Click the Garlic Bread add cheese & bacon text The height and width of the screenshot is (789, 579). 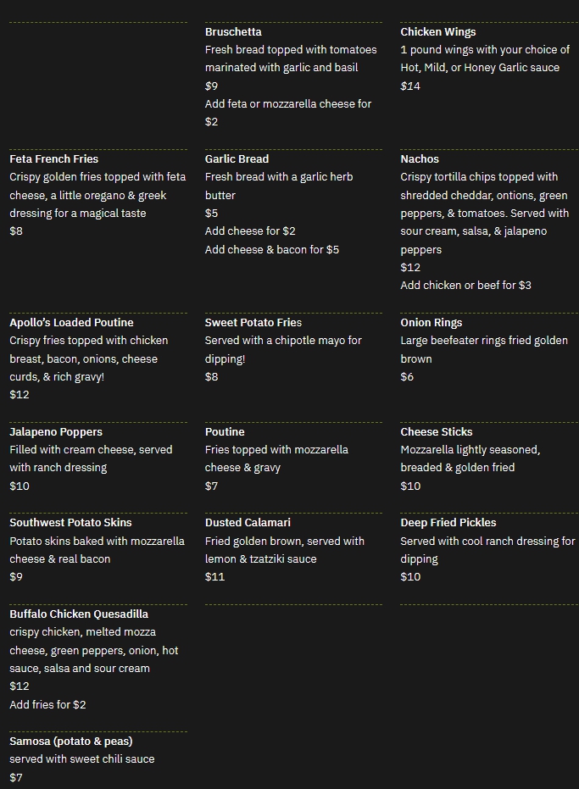point(271,250)
